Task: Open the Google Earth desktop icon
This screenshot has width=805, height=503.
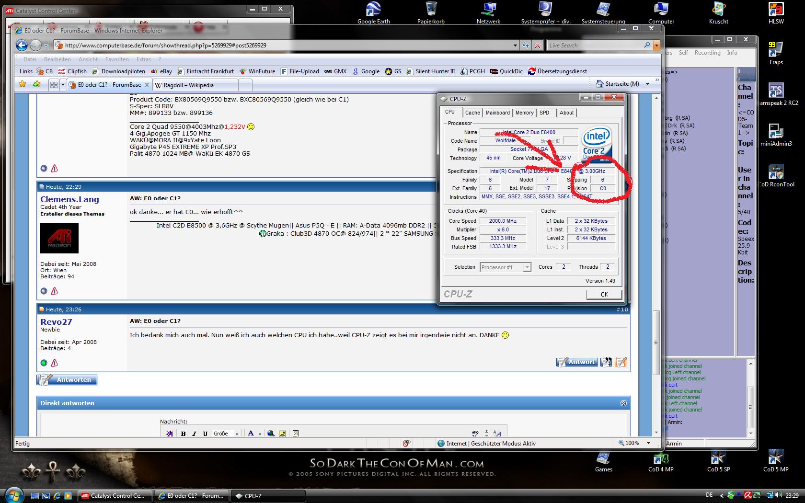Action: tap(373, 12)
